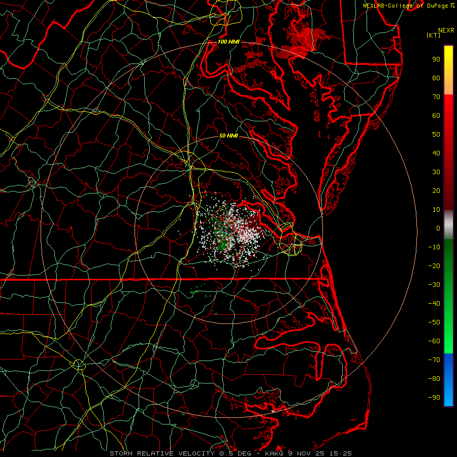457x457 pixels.
Task: Click the -50 value on the velocity scale
Action: click(434, 322)
